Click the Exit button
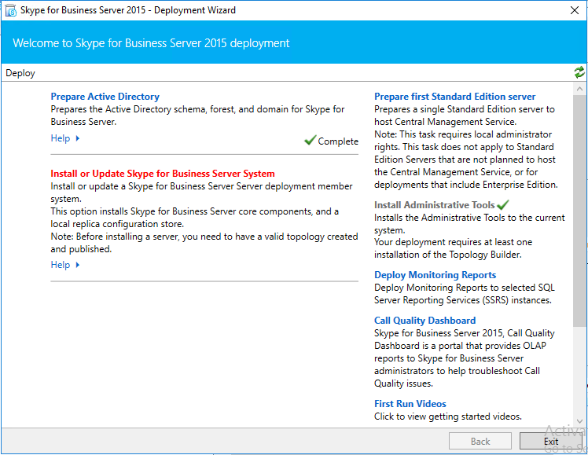 click(x=551, y=441)
